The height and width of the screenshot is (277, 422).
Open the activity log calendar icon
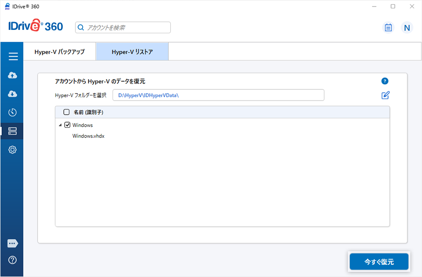pos(388,28)
